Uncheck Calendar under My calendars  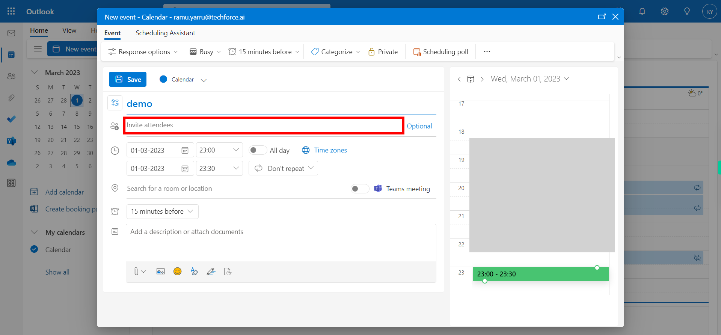(34, 249)
